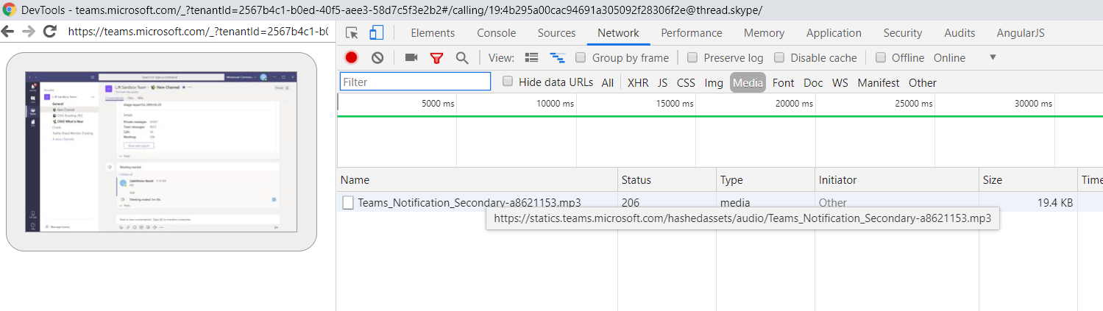The width and height of the screenshot is (1103, 311).
Task: Filter requests by Font
Action: [783, 82]
